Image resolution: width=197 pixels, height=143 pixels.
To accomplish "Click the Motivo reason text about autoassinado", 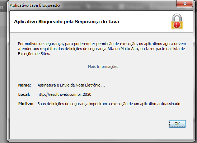I will [x=109, y=104].
